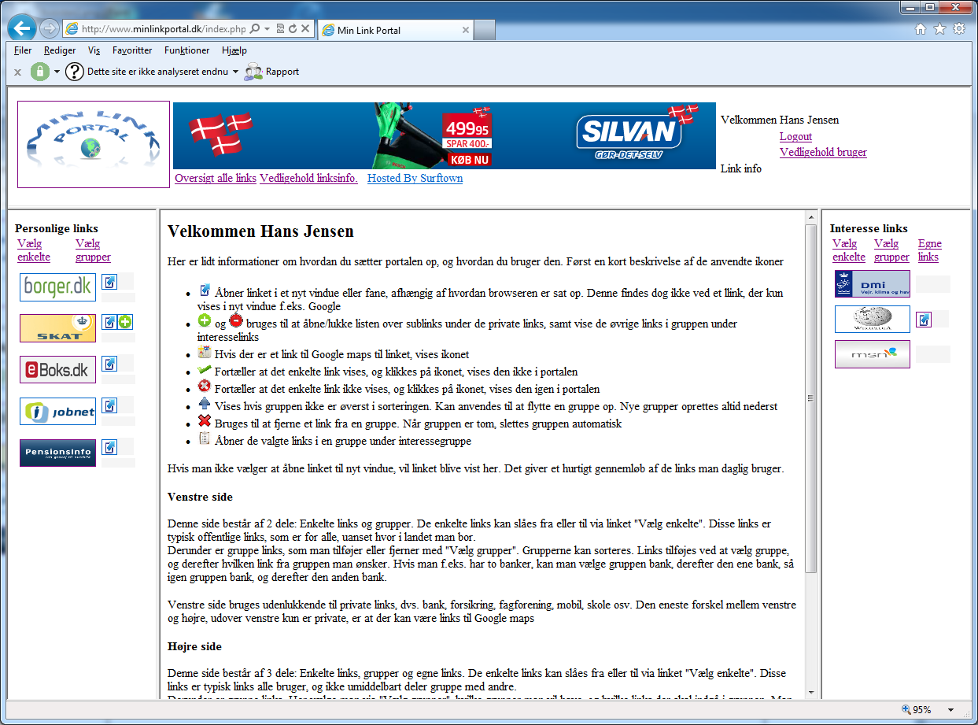Click the borger.dk logo link
Screen dimensions: 978x725
(x=57, y=287)
